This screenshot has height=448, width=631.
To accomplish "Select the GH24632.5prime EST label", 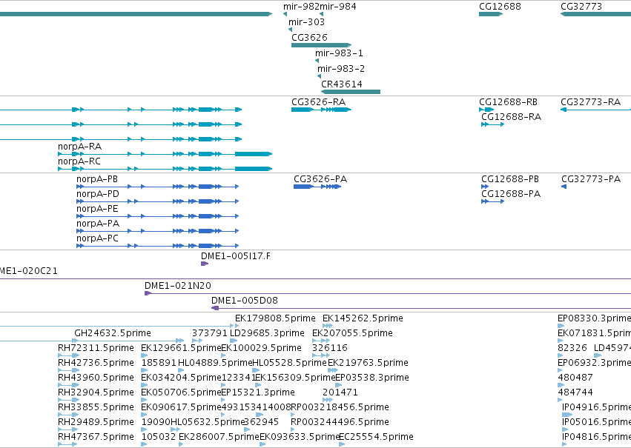I will point(113,333).
